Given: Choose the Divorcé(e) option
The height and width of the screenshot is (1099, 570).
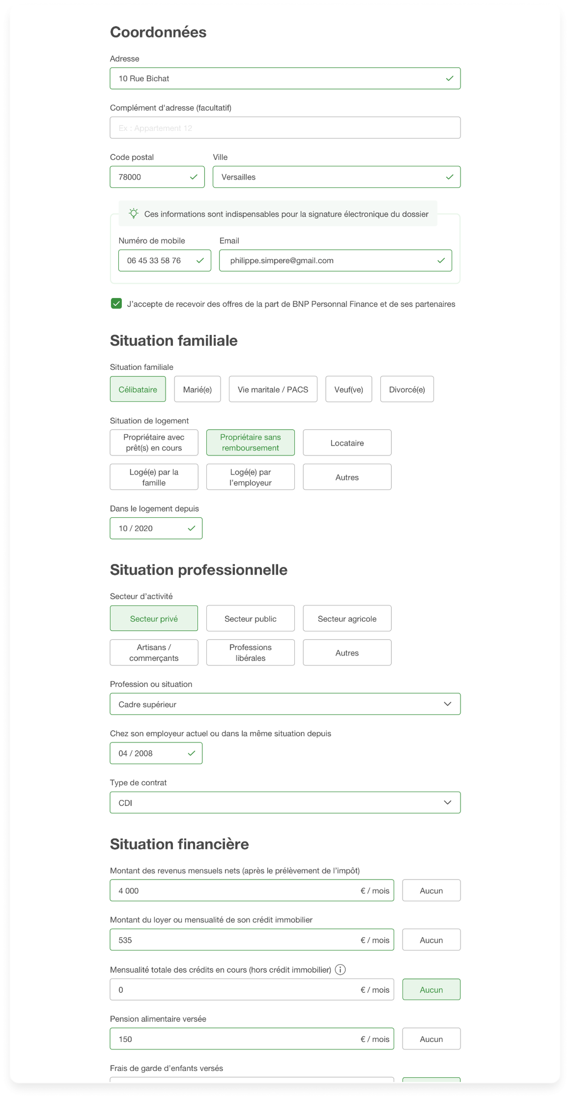Looking at the screenshot, I should tap(407, 389).
